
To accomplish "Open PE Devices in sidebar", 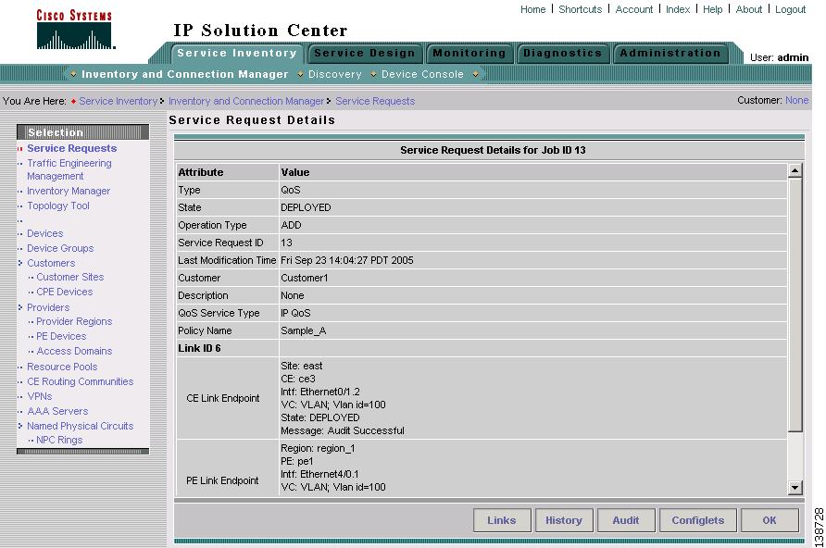I will pos(61,336).
